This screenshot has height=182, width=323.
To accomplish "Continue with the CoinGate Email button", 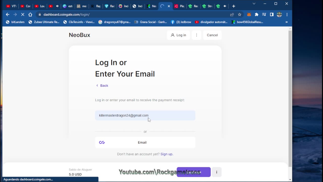I will [145, 142].
